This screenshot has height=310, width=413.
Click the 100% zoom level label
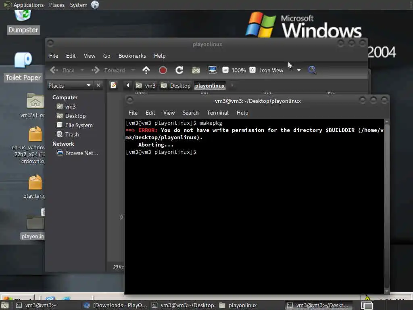239,70
